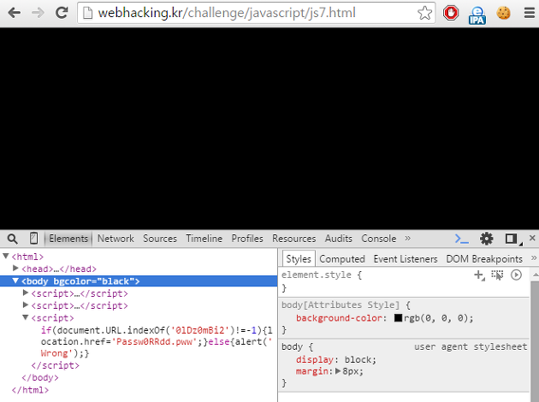Click the page icon in address bar
539x402 pixels.
pos(87,13)
